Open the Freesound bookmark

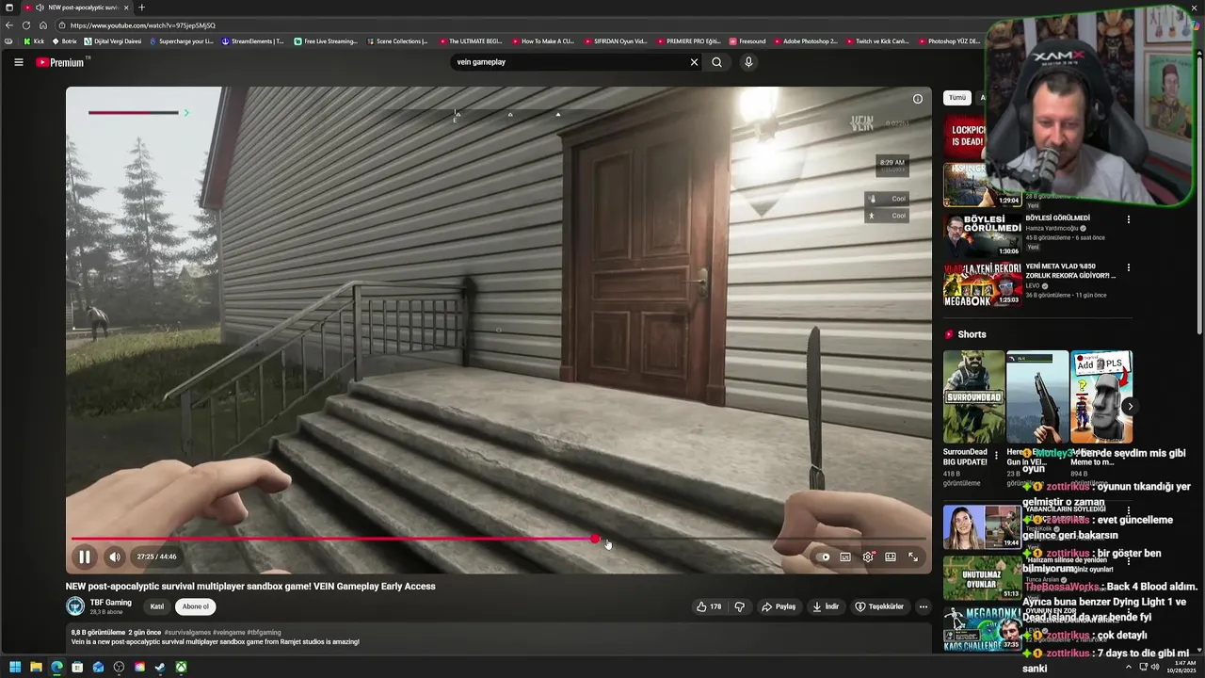click(x=747, y=41)
